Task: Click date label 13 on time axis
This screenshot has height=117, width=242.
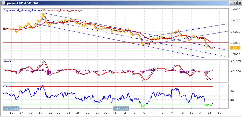Action: (191, 113)
